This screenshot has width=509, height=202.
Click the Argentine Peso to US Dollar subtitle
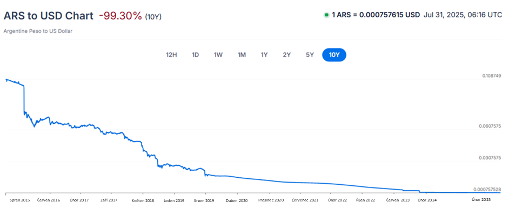click(x=38, y=31)
